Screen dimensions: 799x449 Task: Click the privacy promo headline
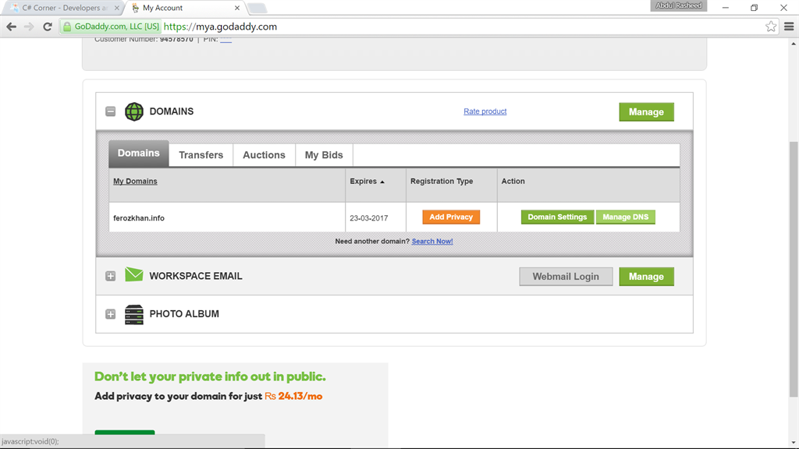tap(210, 377)
